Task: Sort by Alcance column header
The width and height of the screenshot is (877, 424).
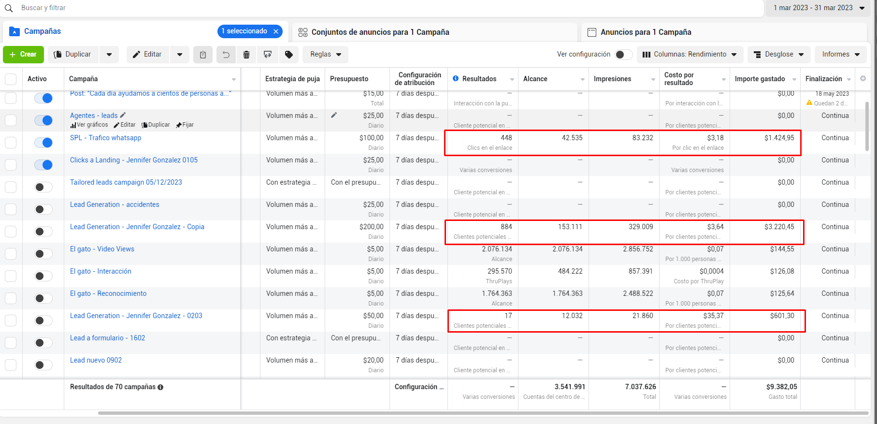Action: coord(535,79)
